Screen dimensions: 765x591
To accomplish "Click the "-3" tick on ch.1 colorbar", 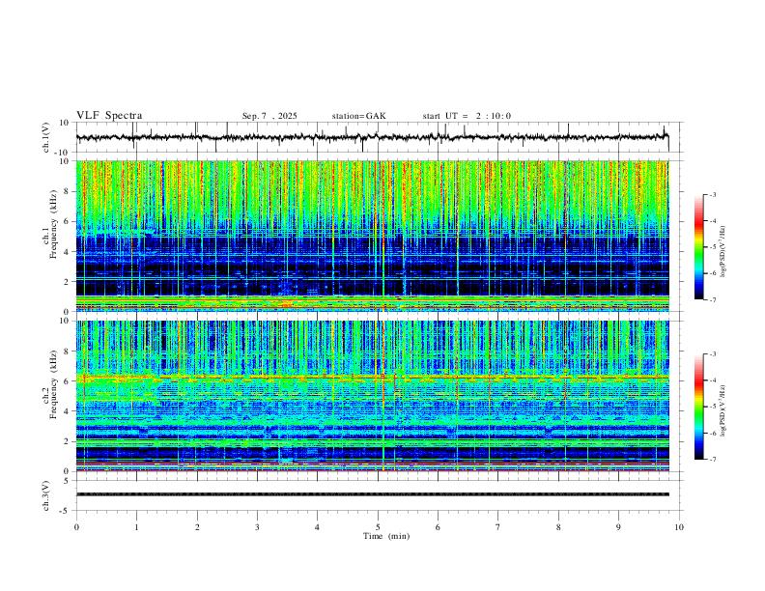I will pos(712,194).
